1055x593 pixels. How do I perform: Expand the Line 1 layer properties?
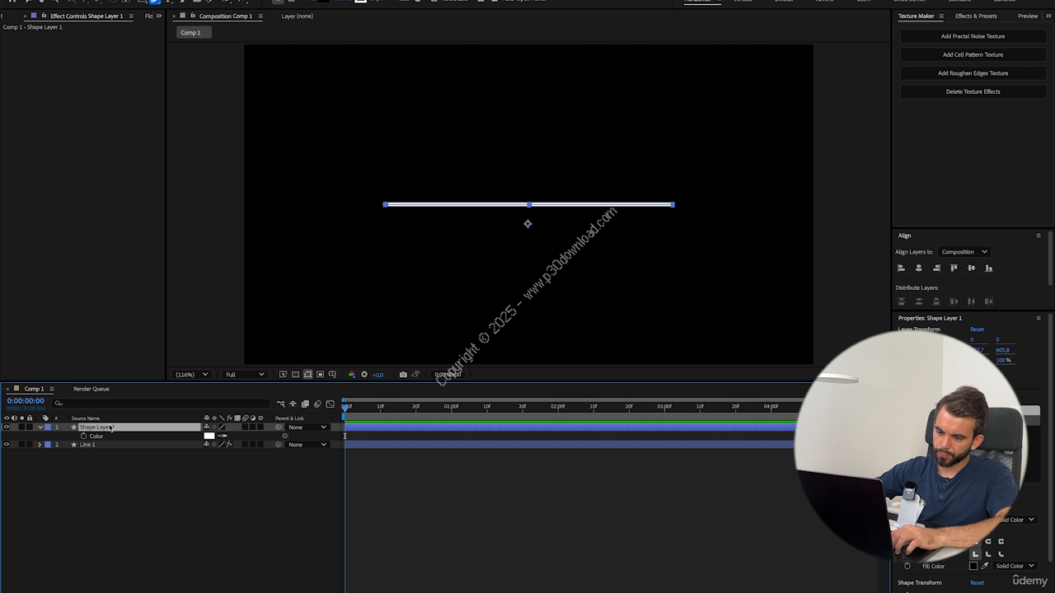40,445
